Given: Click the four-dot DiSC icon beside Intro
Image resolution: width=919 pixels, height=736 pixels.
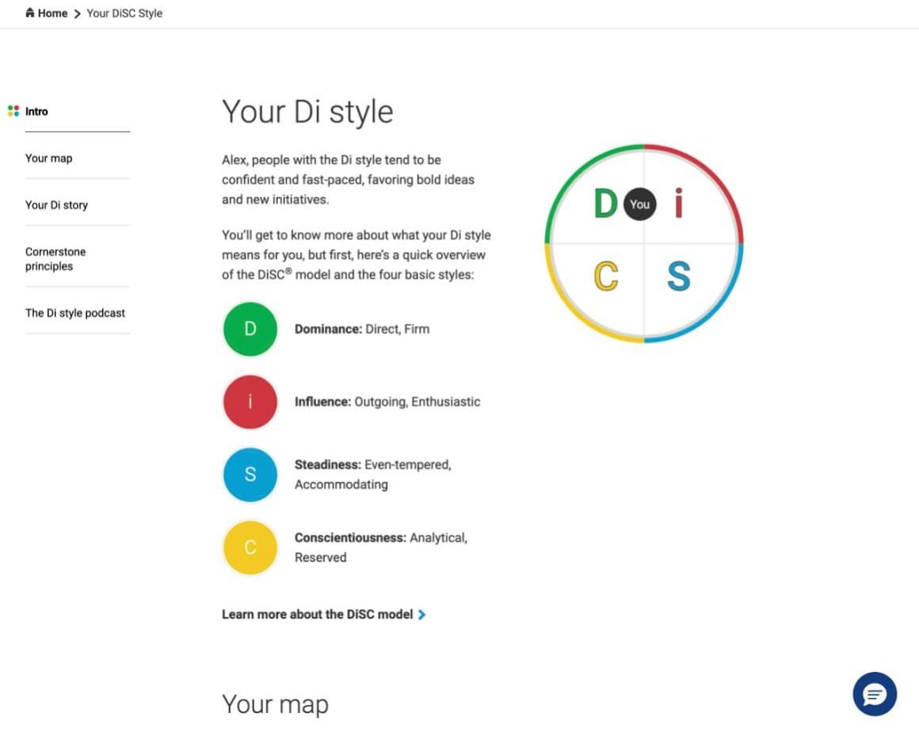Looking at the screenshot, I should 13,111.
